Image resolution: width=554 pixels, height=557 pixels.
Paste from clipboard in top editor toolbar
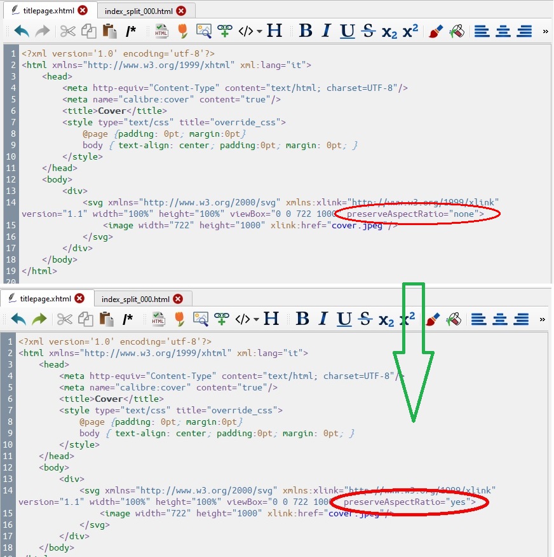click(110, 31)
